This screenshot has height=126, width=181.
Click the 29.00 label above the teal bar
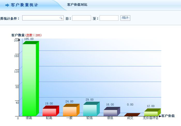tap(90, 100)
